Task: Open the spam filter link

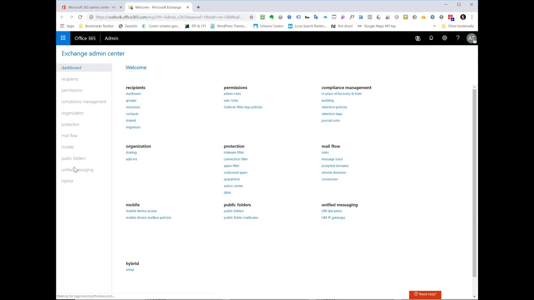Action: tap(232, 166)
